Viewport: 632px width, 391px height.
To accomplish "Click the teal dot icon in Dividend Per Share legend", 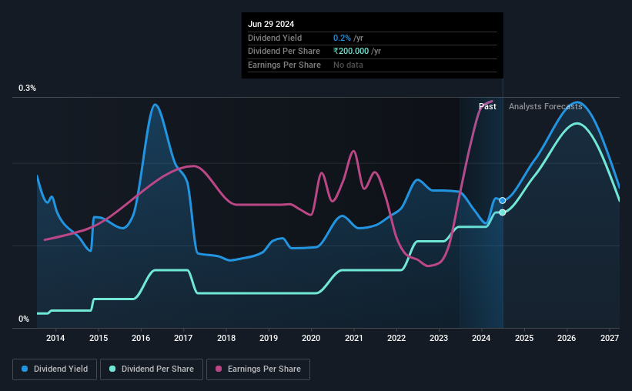I will pos(112,369).
